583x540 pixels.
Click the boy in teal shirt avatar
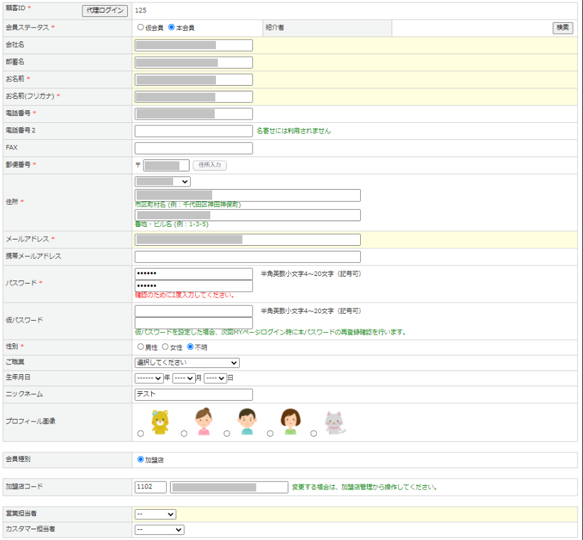(247, 422)
